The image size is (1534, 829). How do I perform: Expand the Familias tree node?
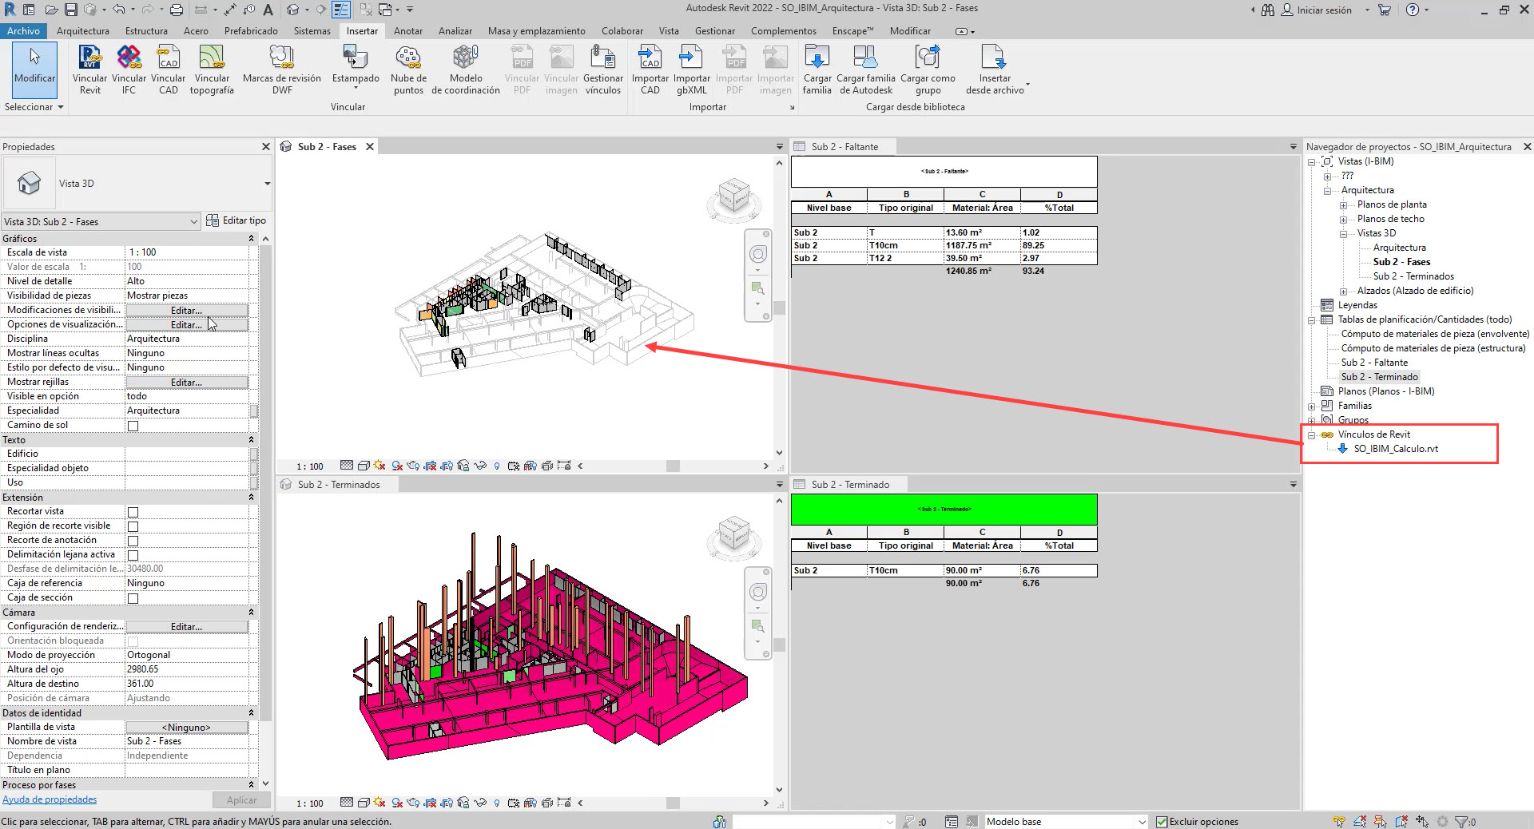1312,407
